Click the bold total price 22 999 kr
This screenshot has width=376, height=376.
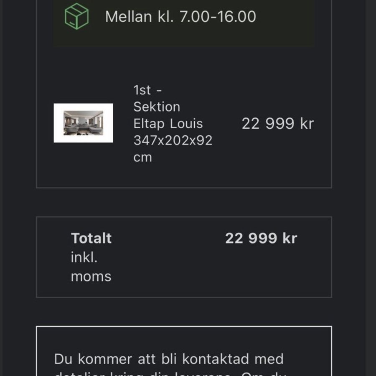point(261,238)
